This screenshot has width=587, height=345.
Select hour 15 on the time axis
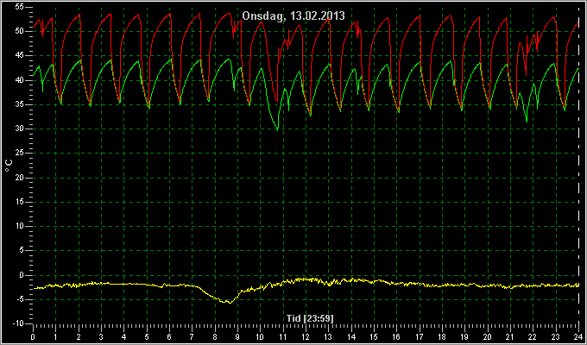374,336
